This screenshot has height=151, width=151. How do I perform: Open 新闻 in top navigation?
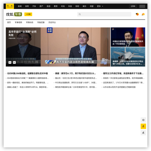[x=20, y=6]
